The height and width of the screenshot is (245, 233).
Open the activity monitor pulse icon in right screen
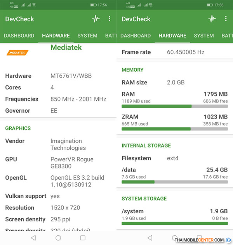tap(212, 19)
